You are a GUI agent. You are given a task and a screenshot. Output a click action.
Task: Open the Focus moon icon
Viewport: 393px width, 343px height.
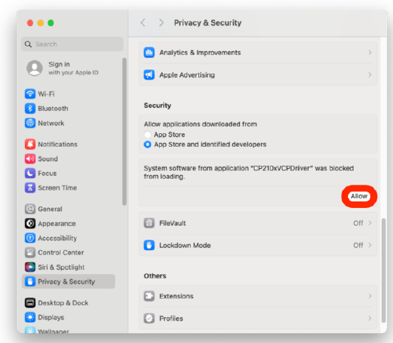click(30, 173)
